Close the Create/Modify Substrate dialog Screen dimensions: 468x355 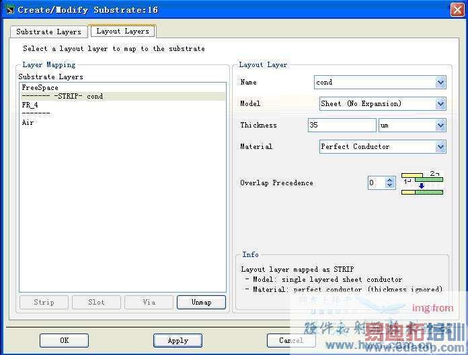point(457,10)
